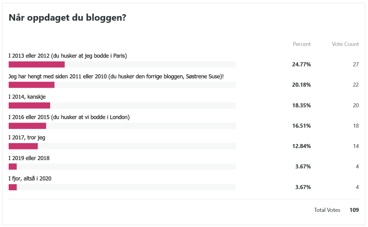Click the Percent column header
The width and height of the screenshot is (368, 227).
[302, 44]
